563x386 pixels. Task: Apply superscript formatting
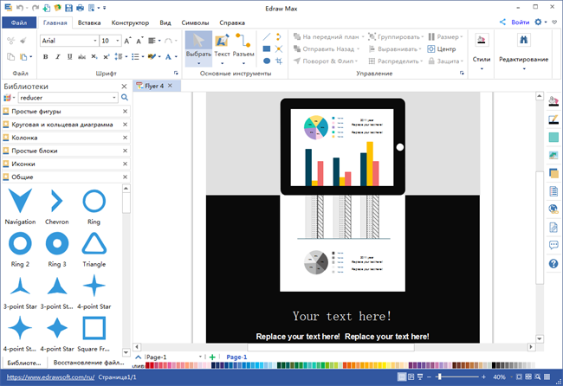point(107,56)
